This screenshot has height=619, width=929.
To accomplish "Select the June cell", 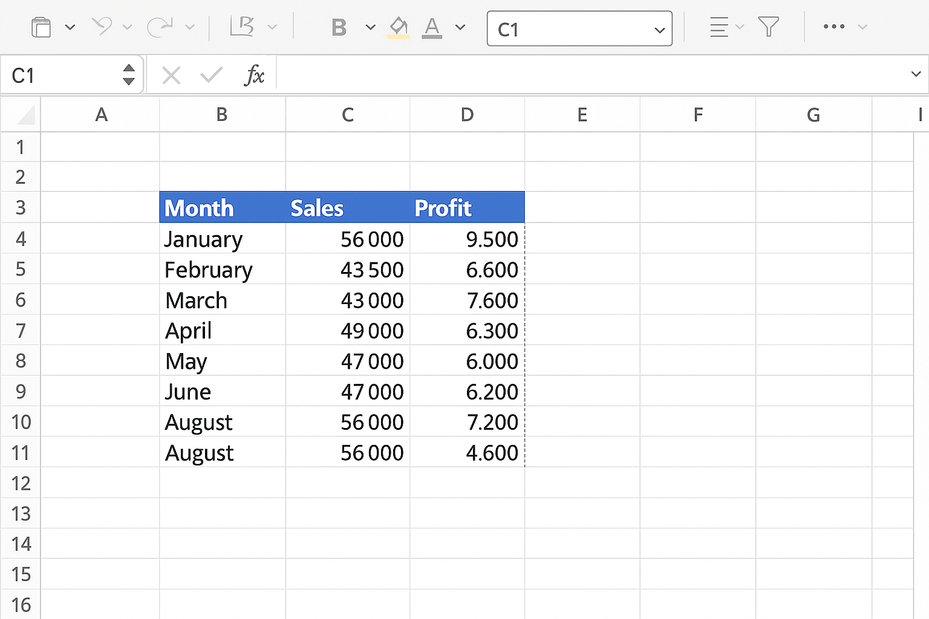I will tap(223, 391).
